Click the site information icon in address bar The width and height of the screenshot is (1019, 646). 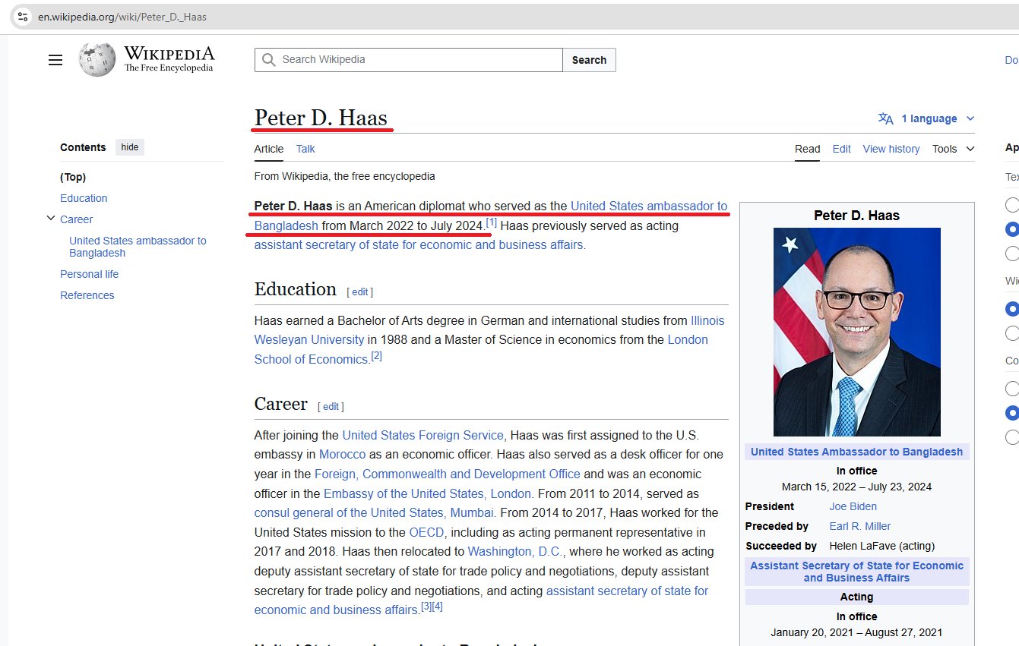click(x=24, y=16)
